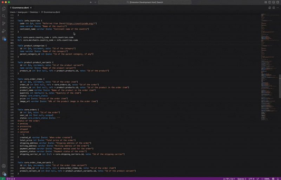Click 'continent_name' on line 156

tap(28, 29)
